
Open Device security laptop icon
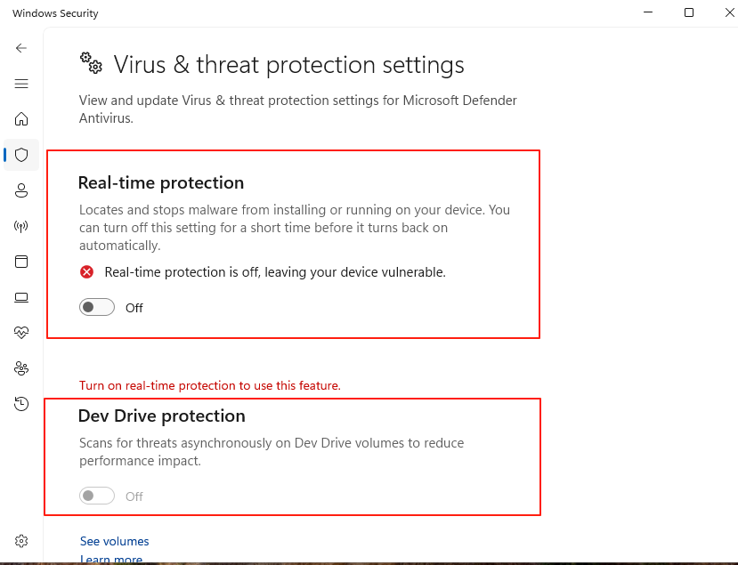pyautogui.click(x=21, y=297)
